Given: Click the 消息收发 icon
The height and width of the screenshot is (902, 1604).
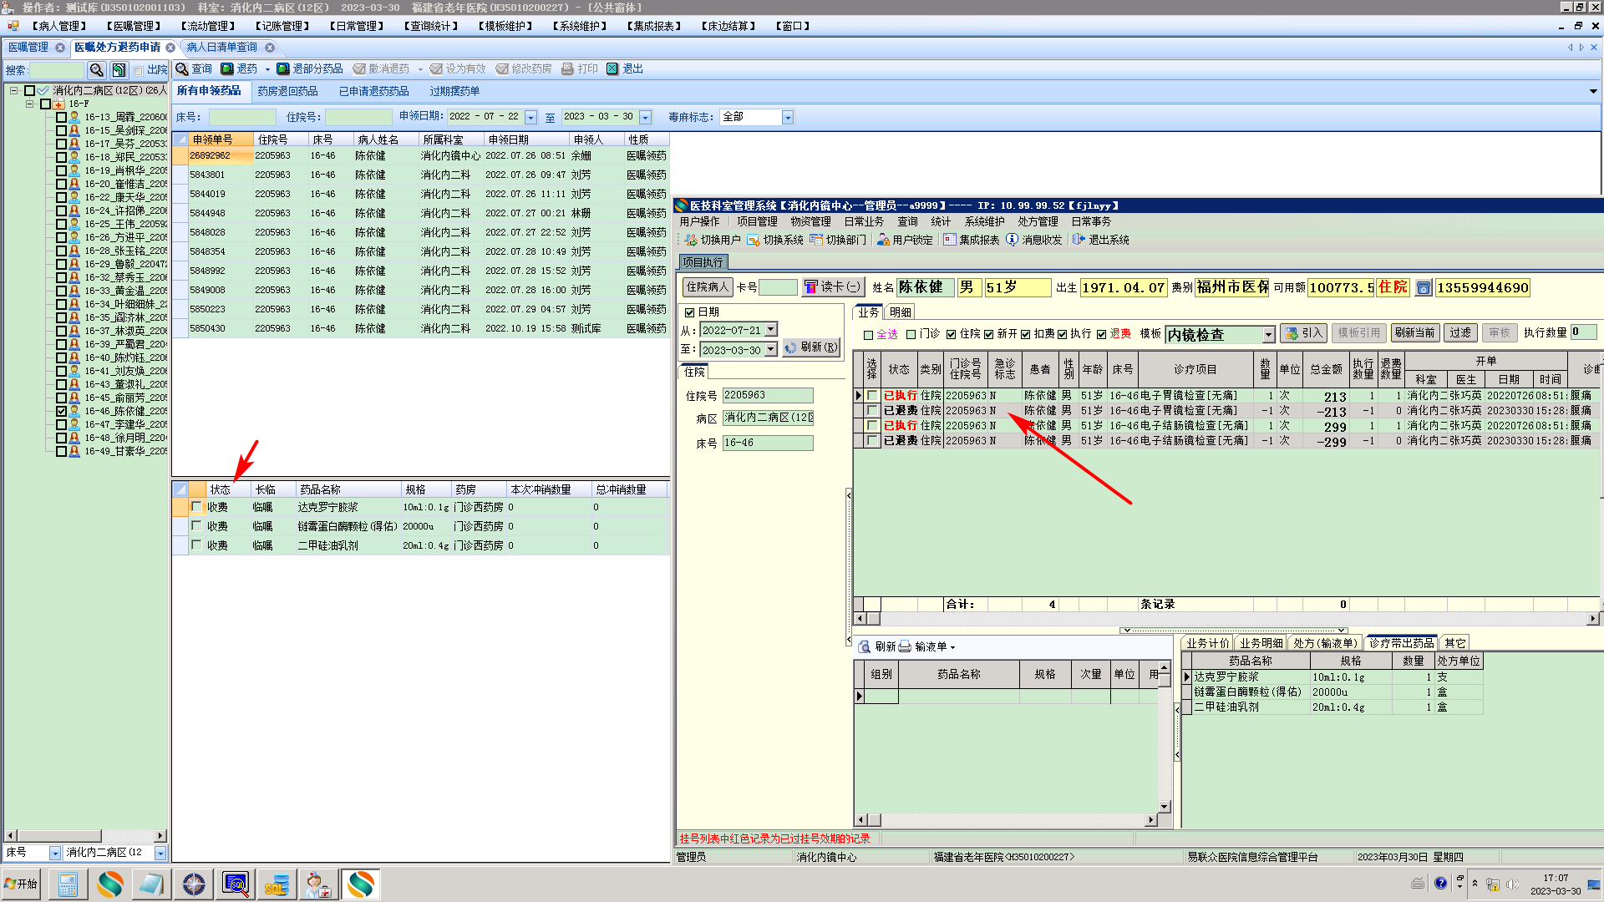Looking at the screenshot, I should 1012,241.
